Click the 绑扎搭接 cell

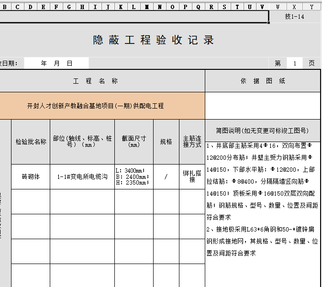[192, 177]
